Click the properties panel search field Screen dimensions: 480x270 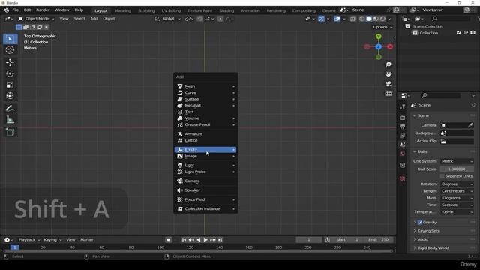click(x=441, y=95)
